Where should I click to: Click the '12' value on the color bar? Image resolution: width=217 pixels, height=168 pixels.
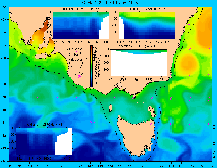[x=95, y=84]
